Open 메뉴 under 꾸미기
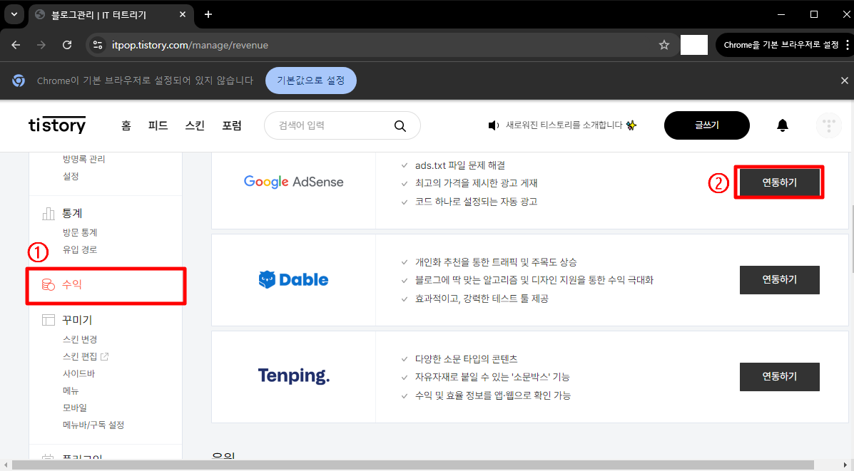Screen dimensions: 854x471 (x=71, y=391)
